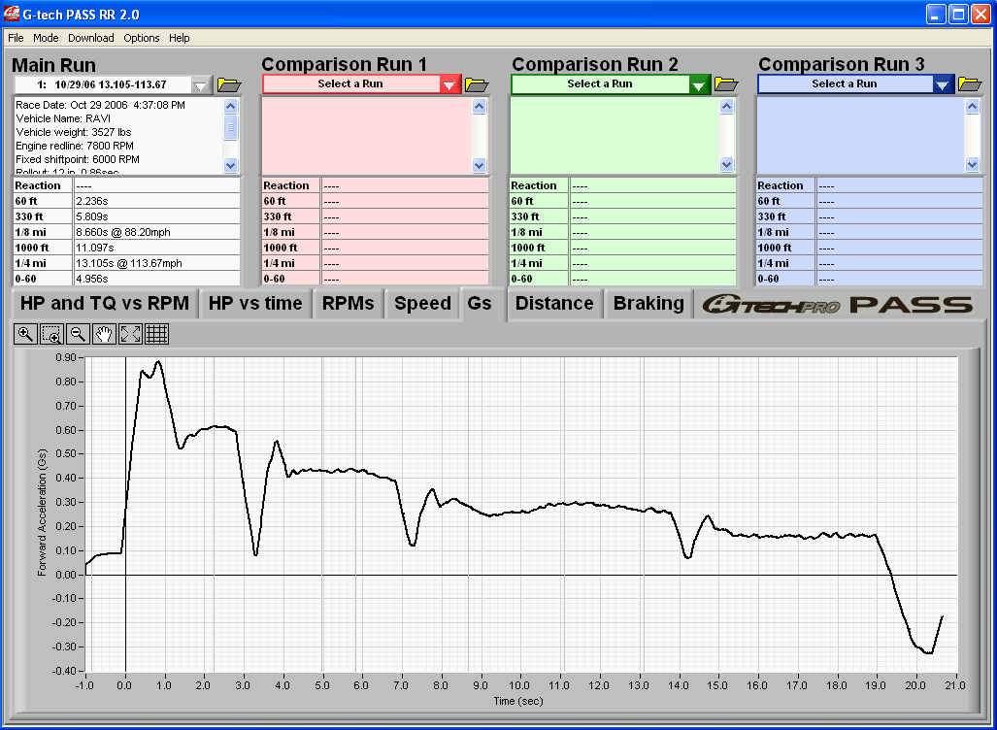Switch to the Distance tab
Viewport: 997px width, 730px height.
[554, 304]
